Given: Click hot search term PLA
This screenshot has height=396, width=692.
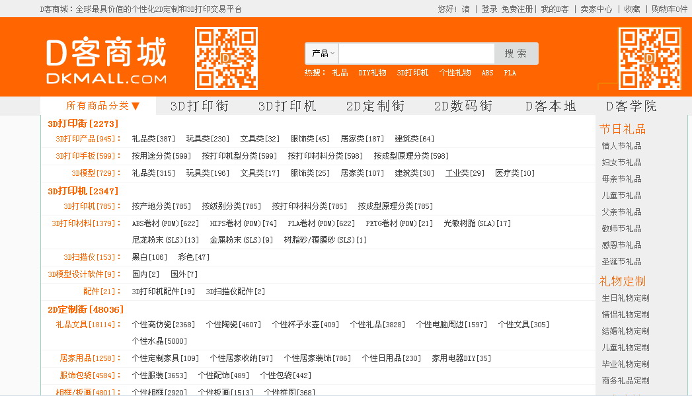Looking at the screenshot, I should tap(510, 73).
